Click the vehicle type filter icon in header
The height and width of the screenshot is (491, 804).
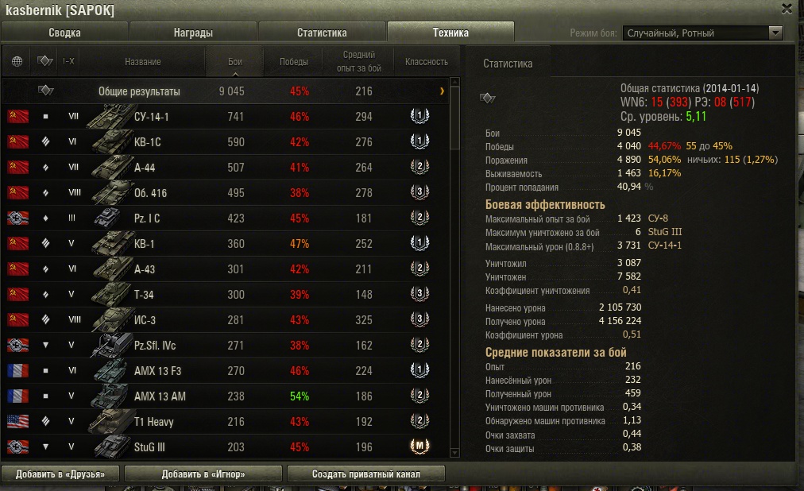(45, 61)
